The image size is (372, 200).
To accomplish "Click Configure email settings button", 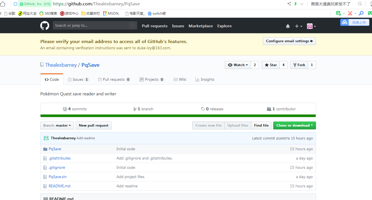I will tap(289, 41).
